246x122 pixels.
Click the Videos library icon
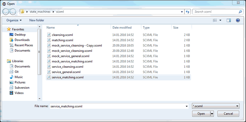11,93
